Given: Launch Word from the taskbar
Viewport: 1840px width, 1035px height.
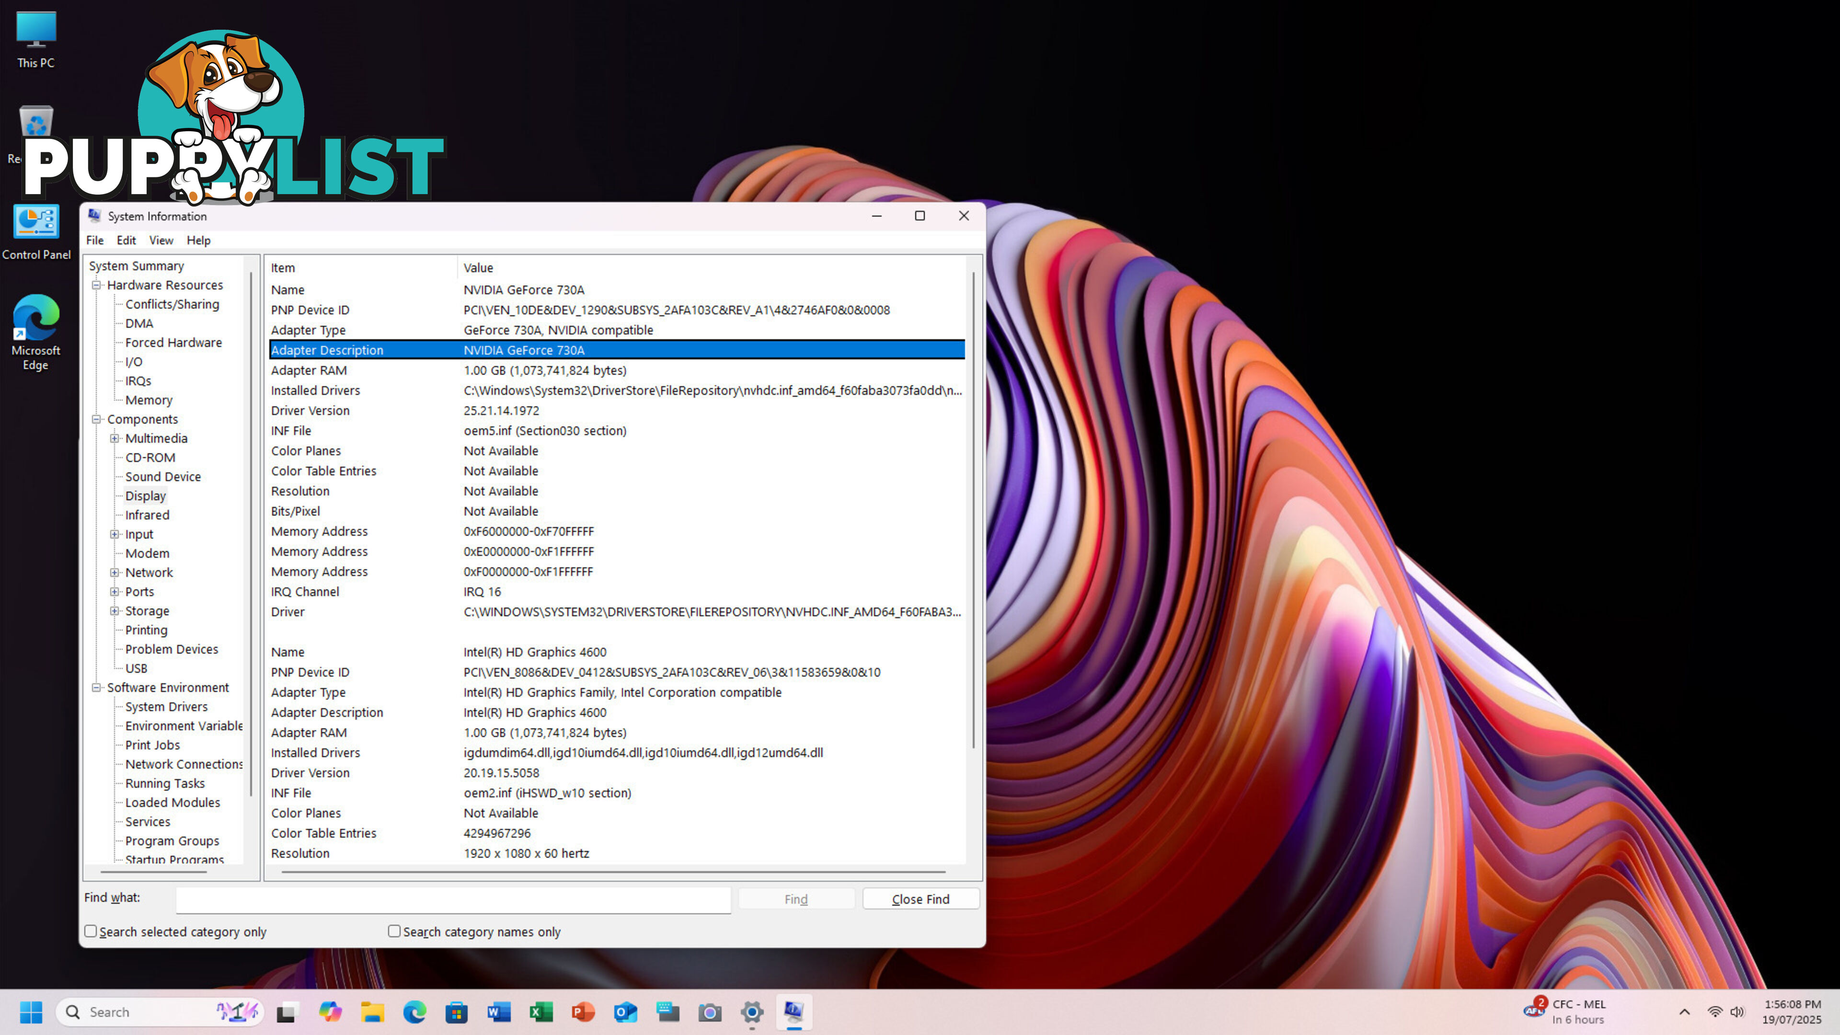Looking at the screenshot, I should (498, 1012).
